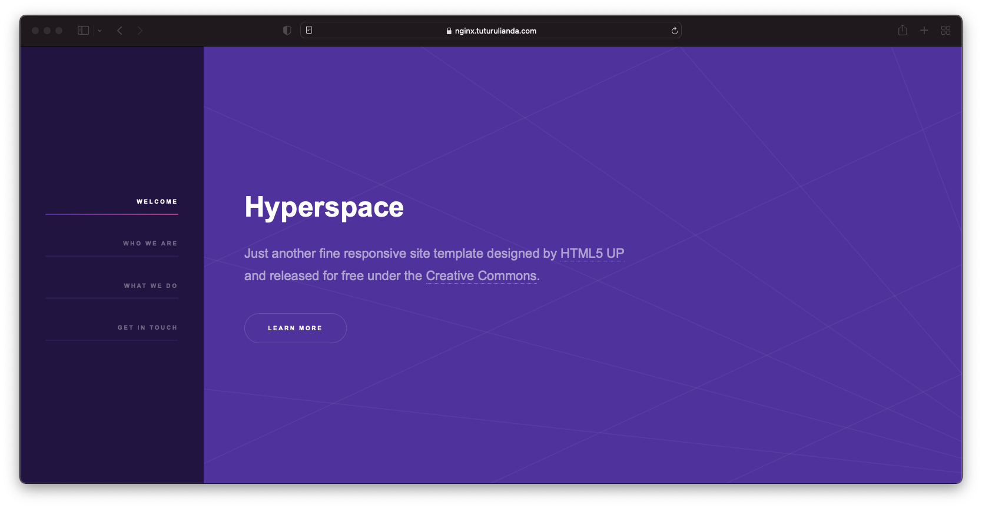Select the Welcome nav item
The image size is (982, 508).
click(157, 201)
